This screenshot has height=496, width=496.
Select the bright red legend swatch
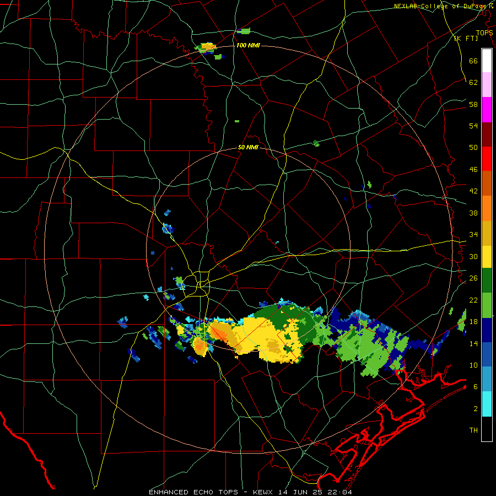pos(487,159)
